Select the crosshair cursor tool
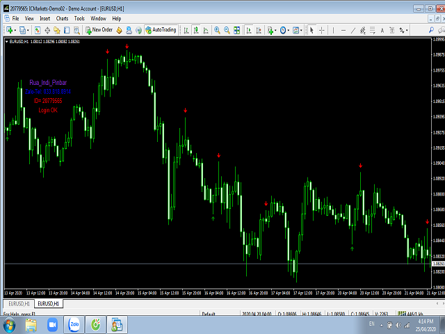This screenshot has width=445, height=334. (x=322, y=30)
